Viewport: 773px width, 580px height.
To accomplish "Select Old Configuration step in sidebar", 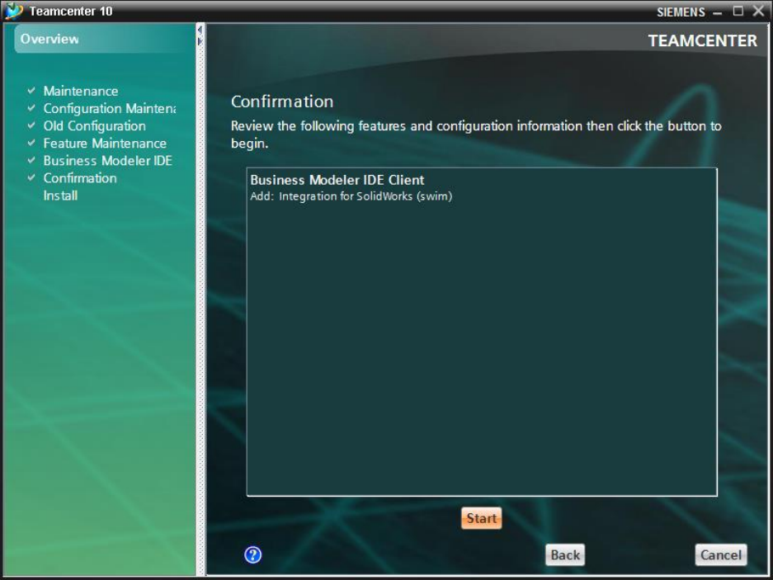I will tap(95, 125).
